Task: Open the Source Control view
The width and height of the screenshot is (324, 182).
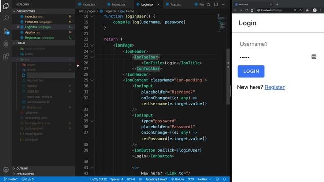Action: pos(6,31)
